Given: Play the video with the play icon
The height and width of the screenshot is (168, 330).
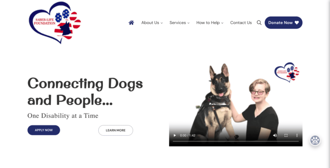Looking at the screenshot, I should pyautogui.click(x=175, y=136).
